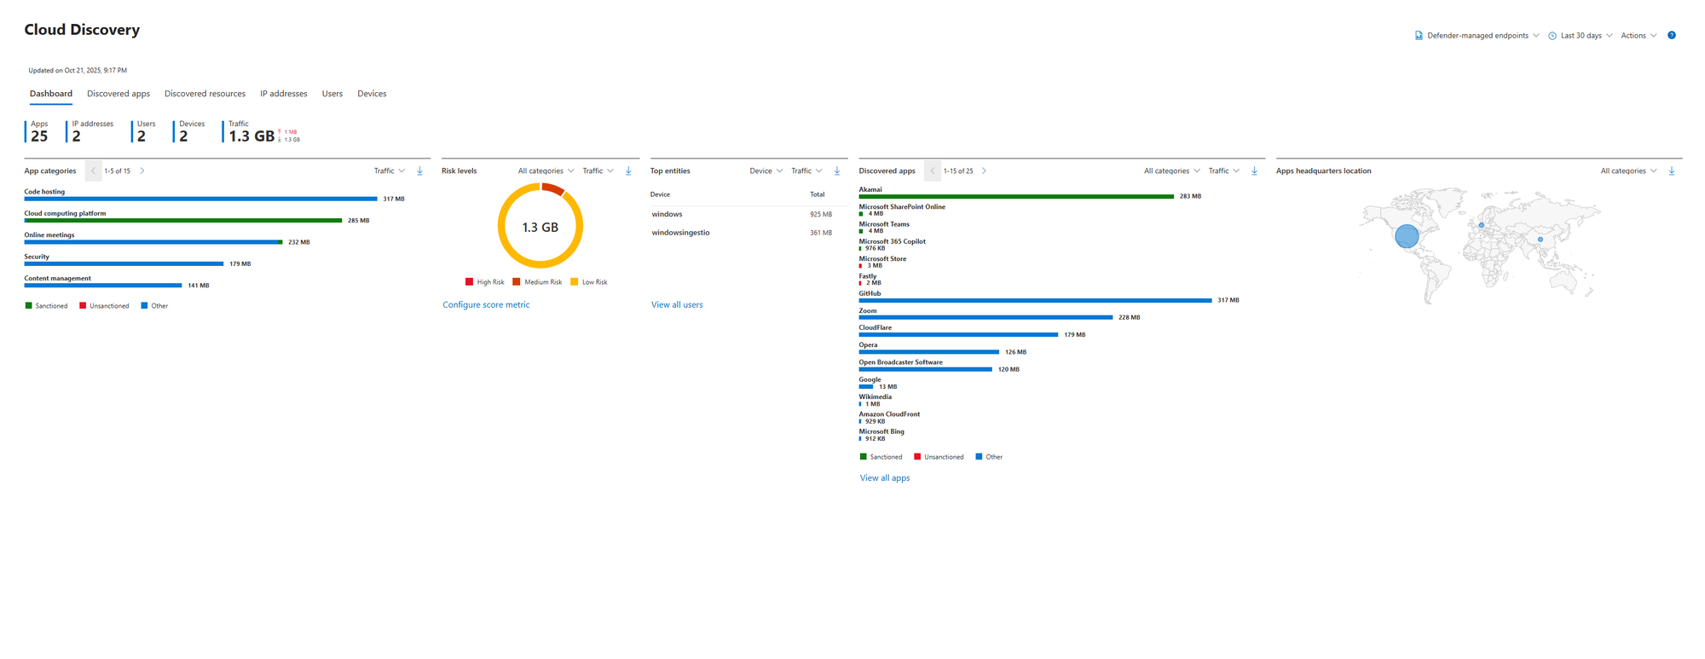The image size is (1705, 659).
Task: Click the Medium Risk red legend swatch
Action: (x=517, y=282)
